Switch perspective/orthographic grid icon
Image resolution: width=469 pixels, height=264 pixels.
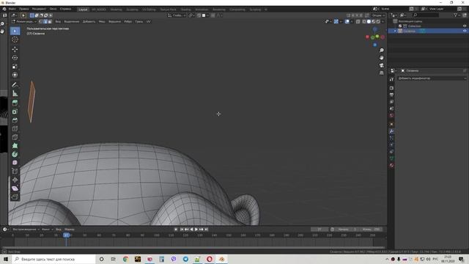381,73
